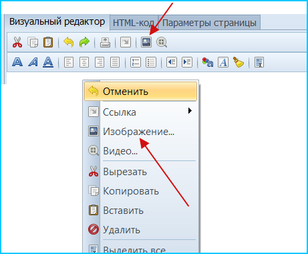
Task: Click the Insert video film-reel icon
Action: click(x=162, y=42)
